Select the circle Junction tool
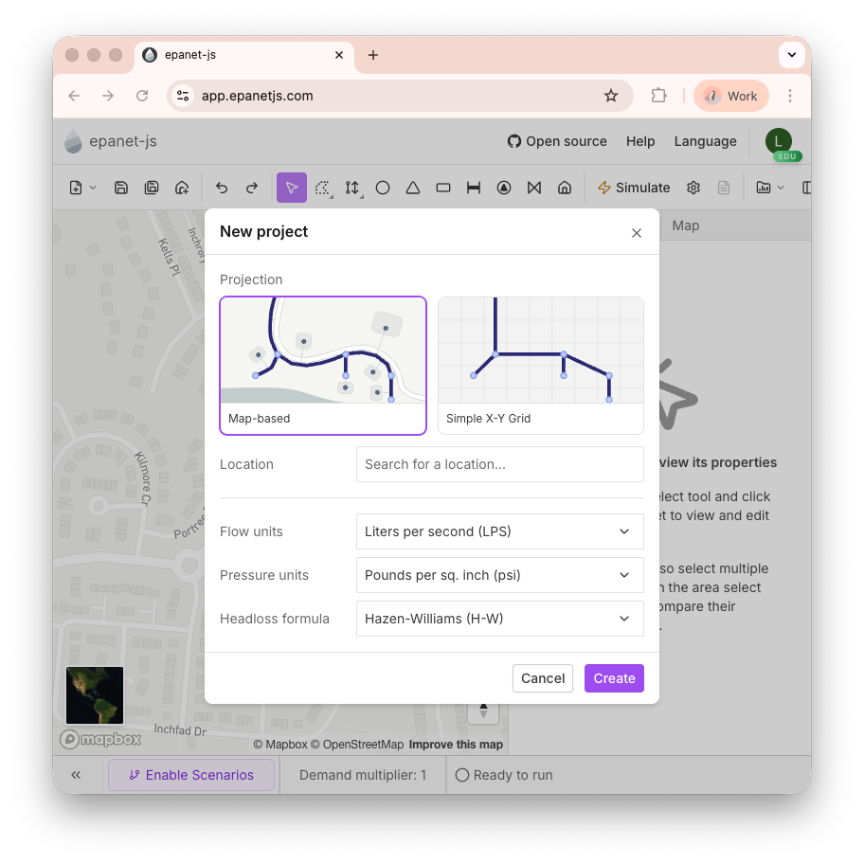 click(383, 188)
